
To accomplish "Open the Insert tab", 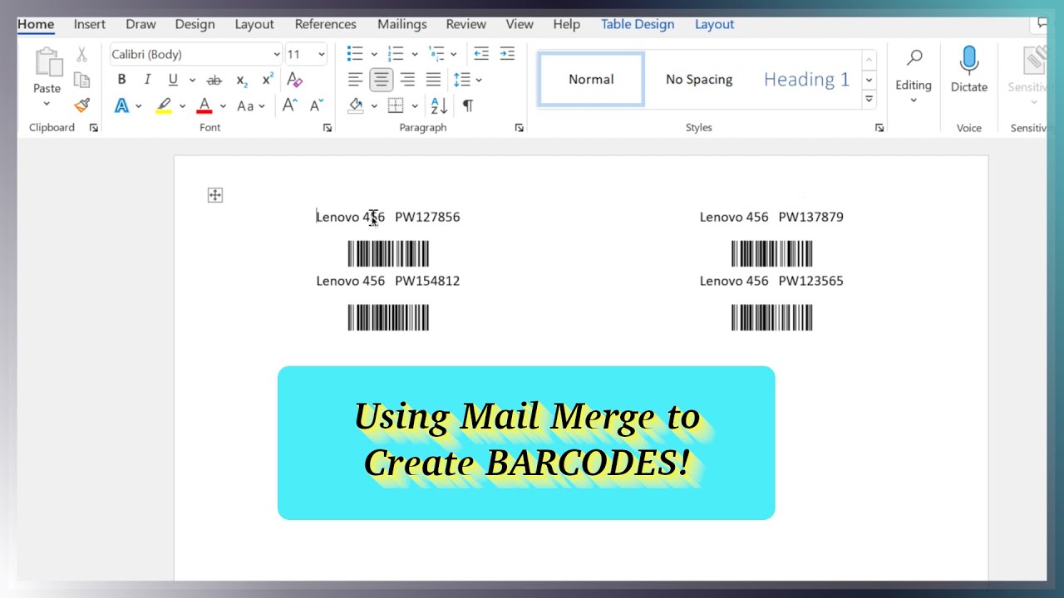I will [90, 24].
